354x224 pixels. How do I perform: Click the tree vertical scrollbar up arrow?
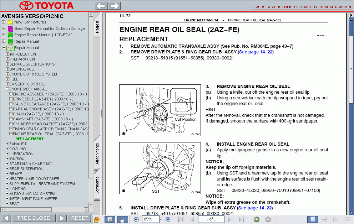(91, 15)
